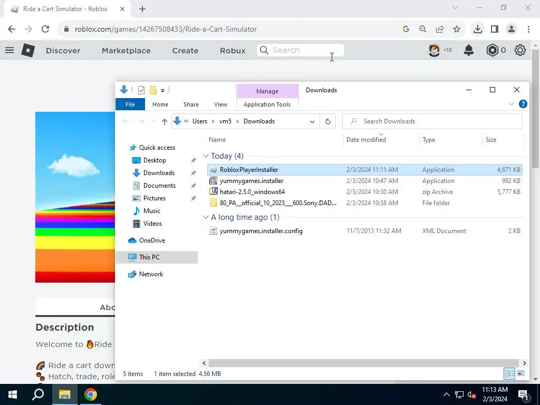Open Roblox settings gear

tap(520, 50)
